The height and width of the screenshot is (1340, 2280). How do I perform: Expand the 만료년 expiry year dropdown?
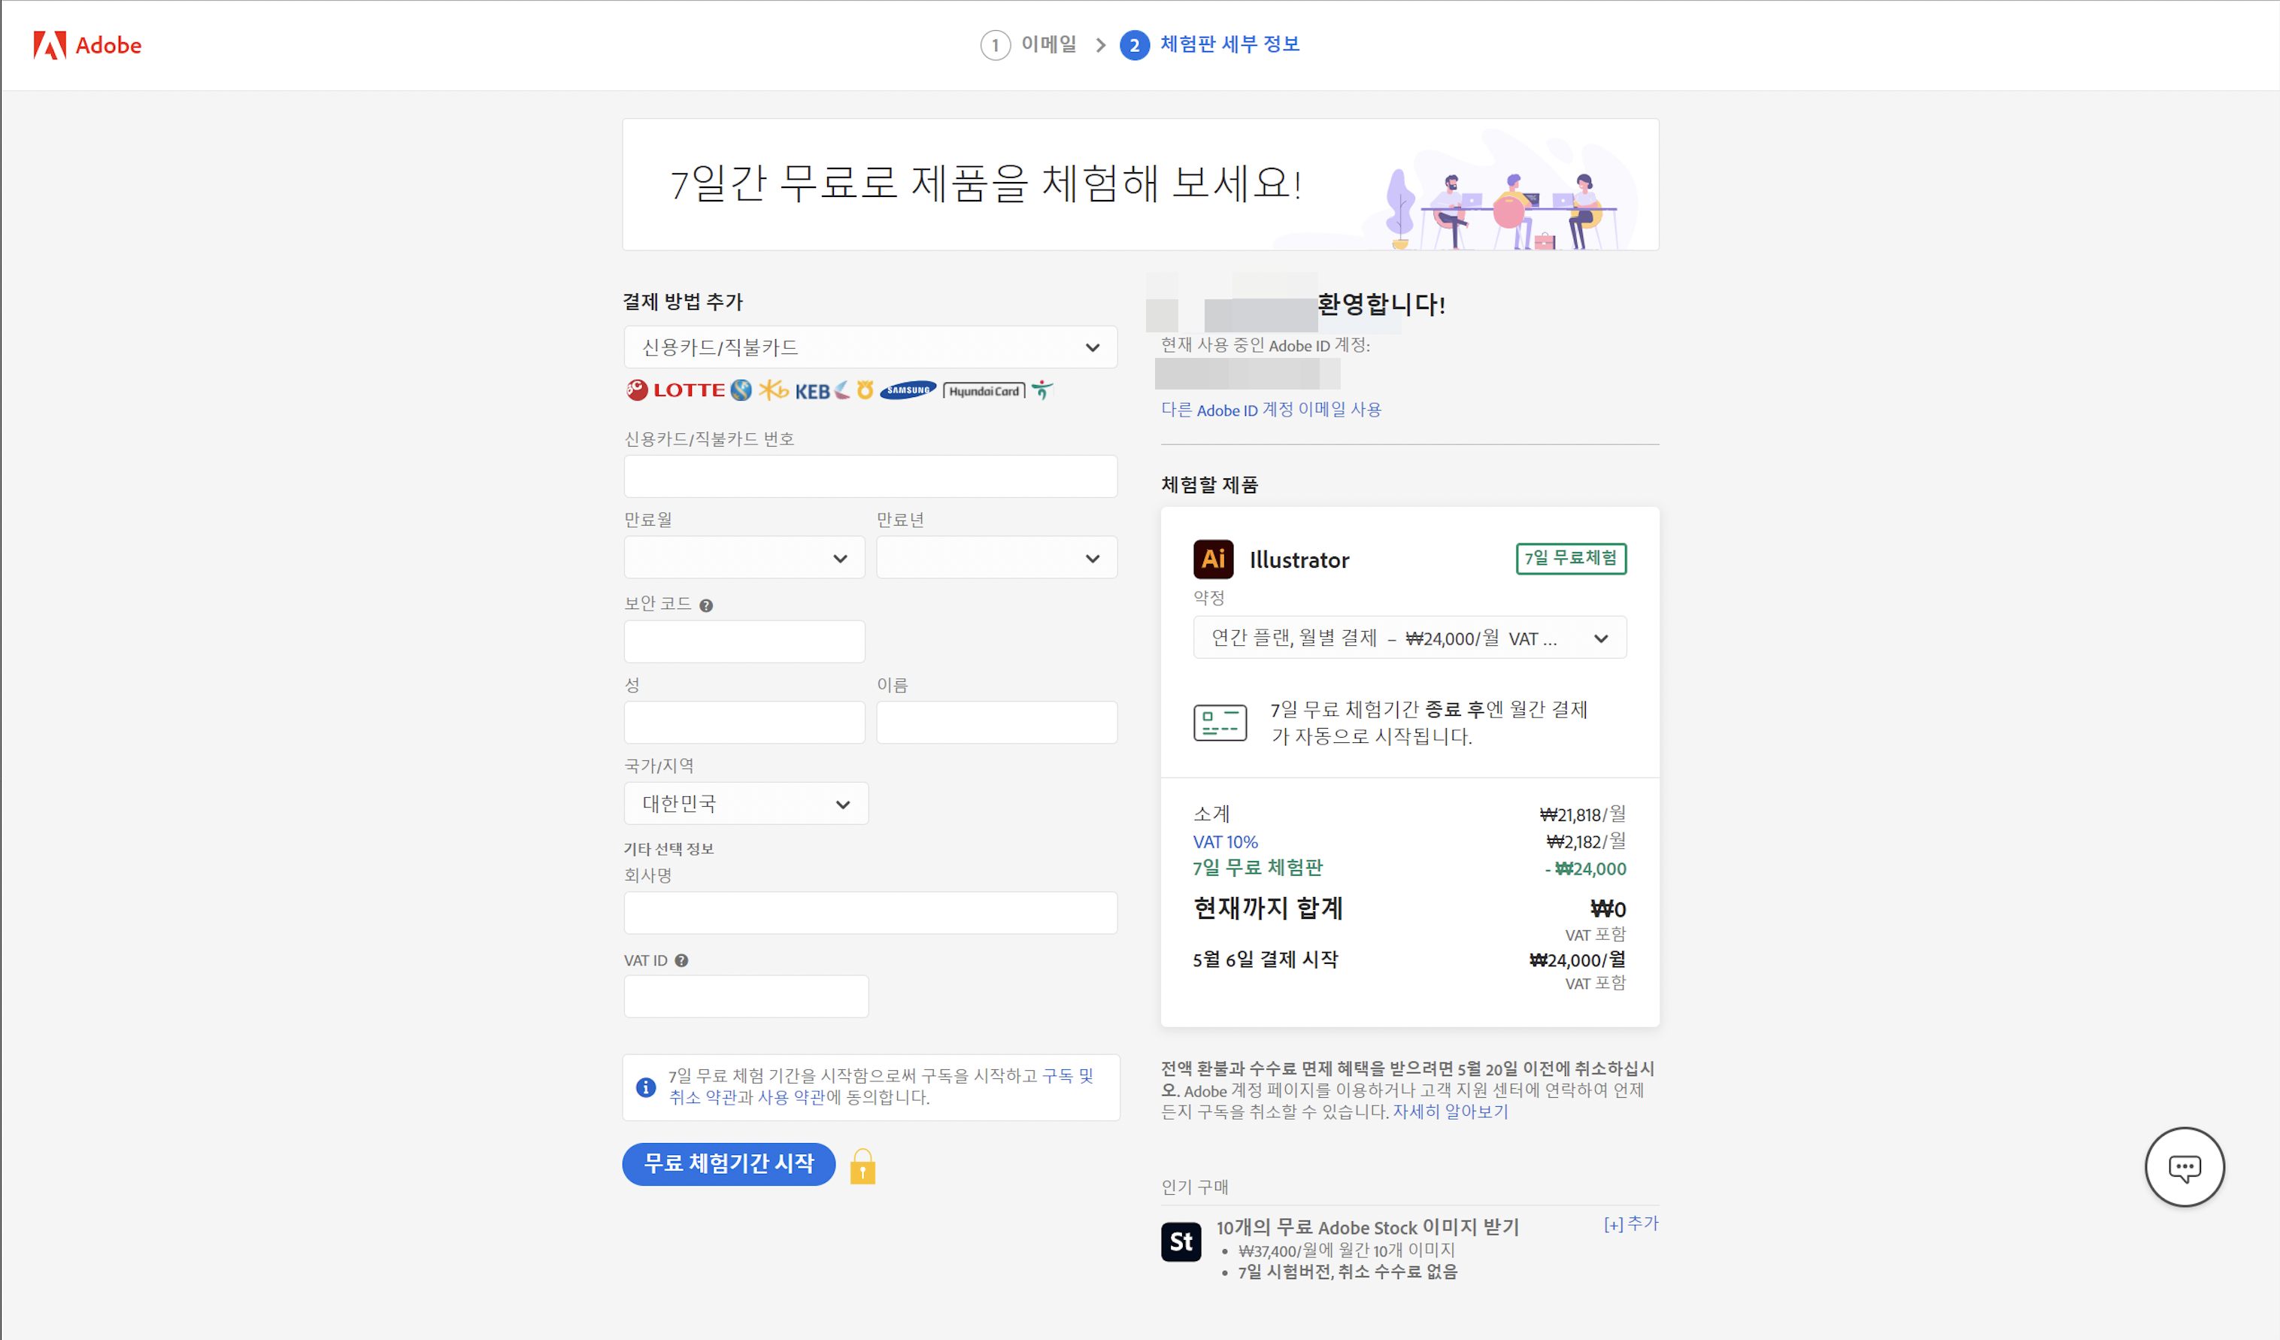[x=996, y=558]
